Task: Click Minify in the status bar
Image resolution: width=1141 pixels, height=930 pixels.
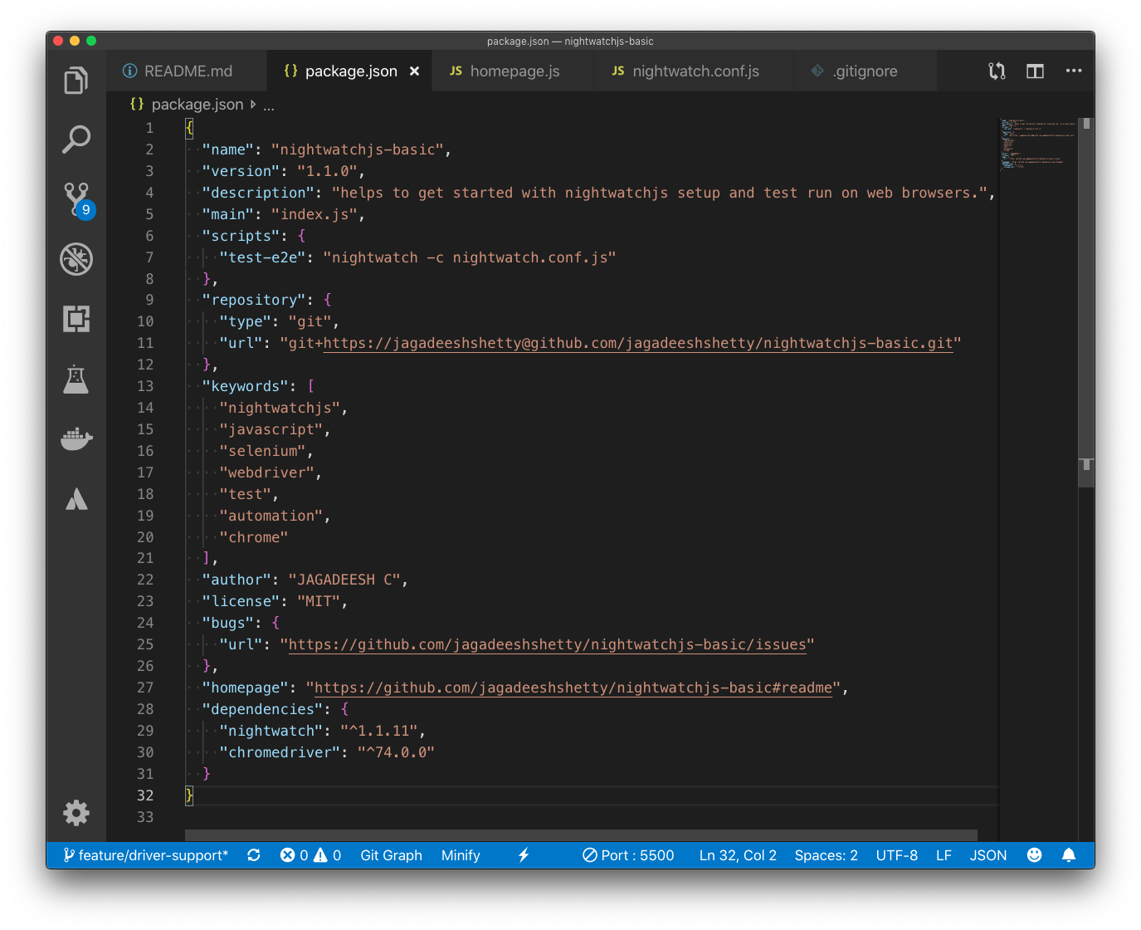Action: pyautogui.click(x=461, y=855)
